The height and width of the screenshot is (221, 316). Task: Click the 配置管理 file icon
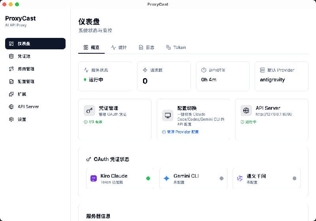pyautogui.click(x=11, y=82)
